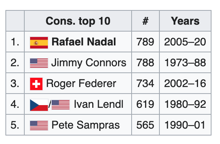Image resolution: width=220 pixels, height=144 pixels.
Task: Click the 'Cons. top 10' column header
Action: tap(78, 21)
